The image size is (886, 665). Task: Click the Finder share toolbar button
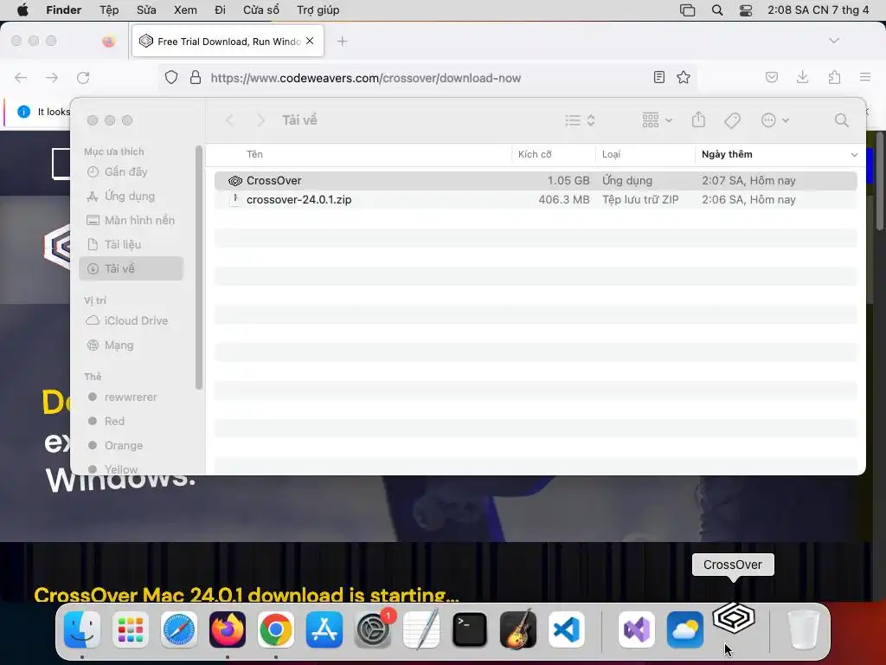(x=698, y=119)
